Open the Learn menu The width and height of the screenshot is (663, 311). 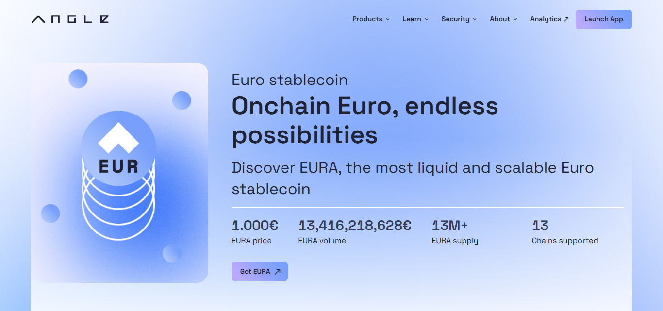point(416,19)
